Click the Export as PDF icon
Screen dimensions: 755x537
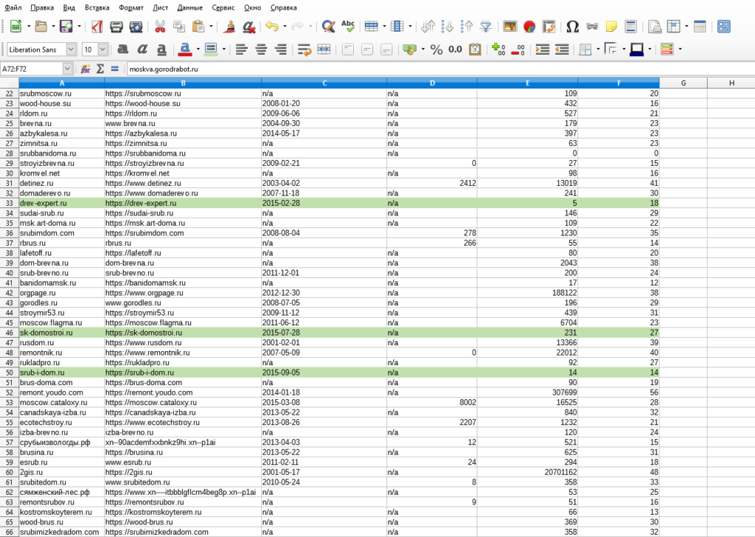pyautogui.click(x=97, y=27)
